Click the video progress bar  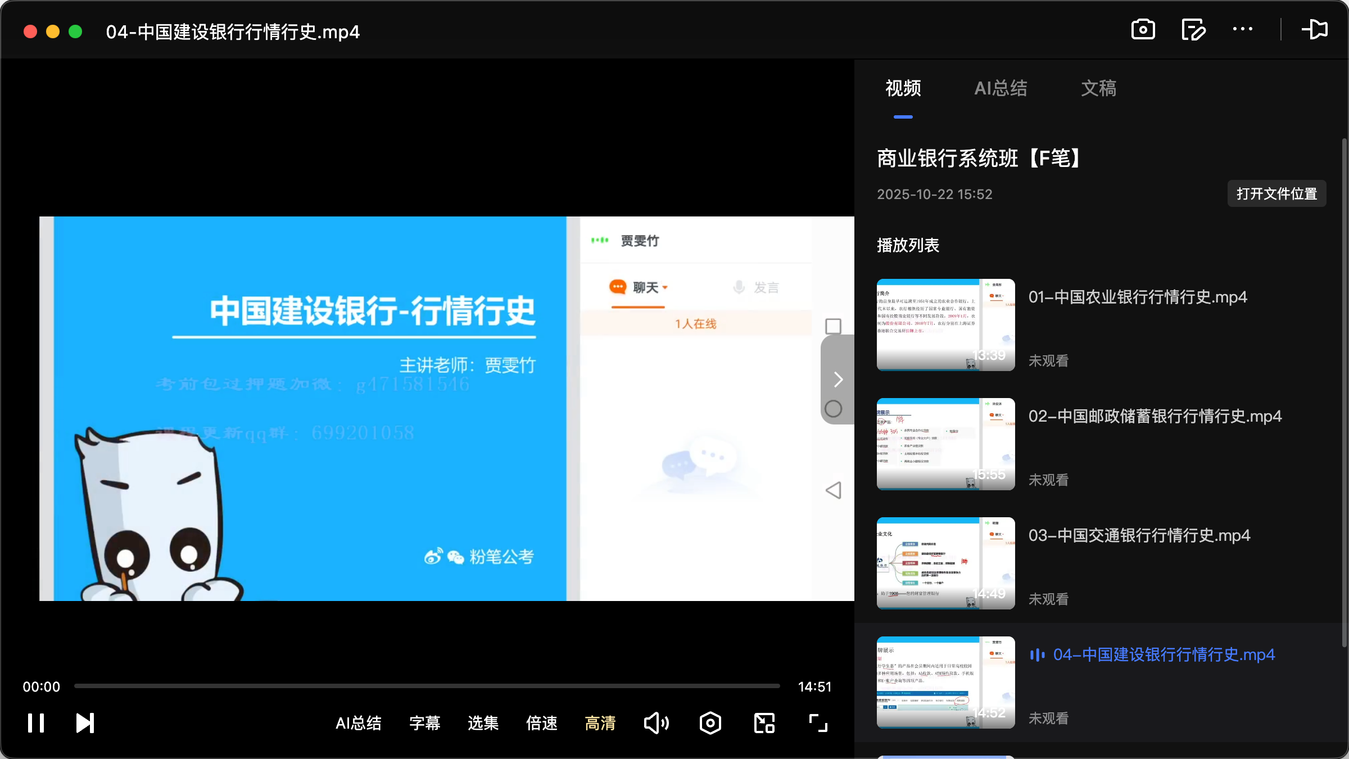pyautogui.click(x=427, y=686)
